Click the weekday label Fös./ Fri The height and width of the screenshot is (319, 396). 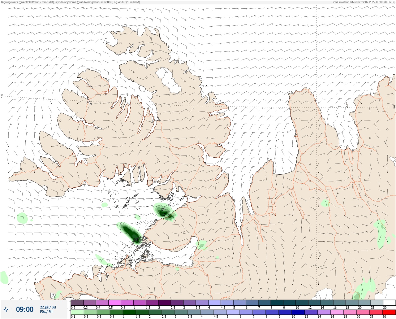(46, 312)
